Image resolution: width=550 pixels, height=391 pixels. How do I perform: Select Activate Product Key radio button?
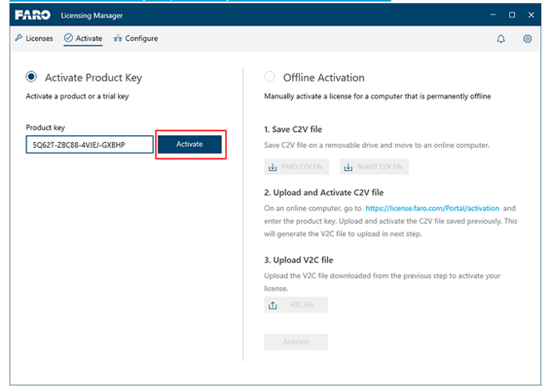[31, 77]
